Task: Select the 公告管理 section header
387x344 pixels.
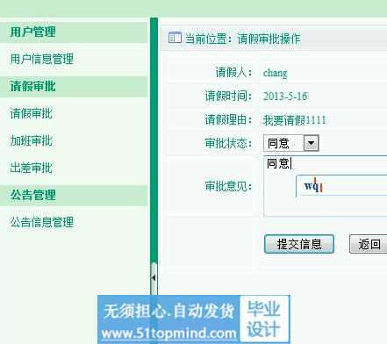Action: pyautogui.click(x=74, y=195)
